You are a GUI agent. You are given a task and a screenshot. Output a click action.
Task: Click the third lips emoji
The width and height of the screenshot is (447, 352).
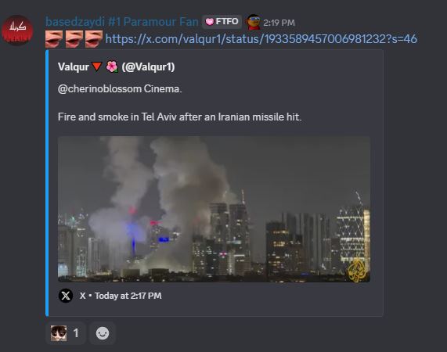click(x=94, y=39)
